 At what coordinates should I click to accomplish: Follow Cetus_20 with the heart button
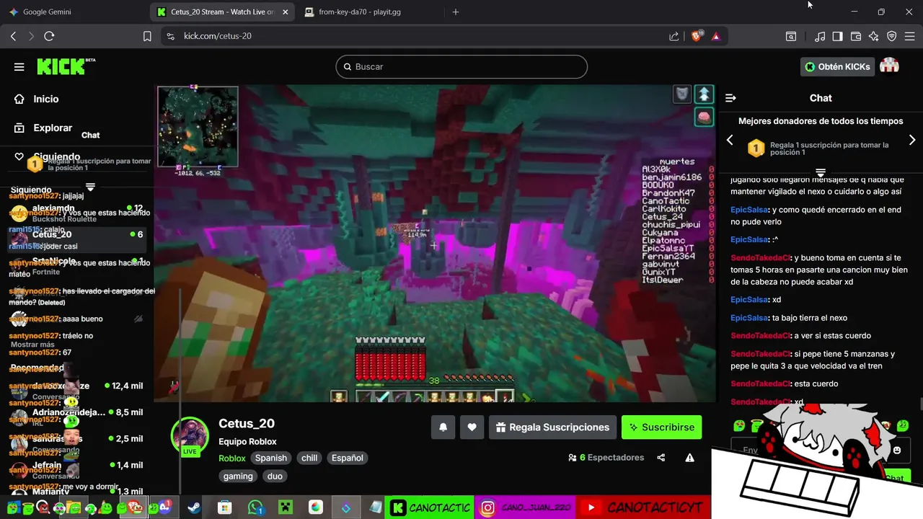point(472,427)
